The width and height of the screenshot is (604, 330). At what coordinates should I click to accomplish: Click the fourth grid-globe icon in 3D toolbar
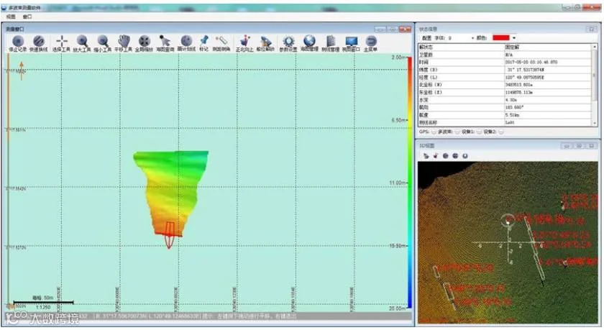click(455, 156)
